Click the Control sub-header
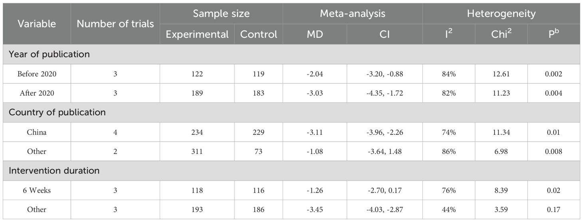The image size is (583, 222). (258, 34)
